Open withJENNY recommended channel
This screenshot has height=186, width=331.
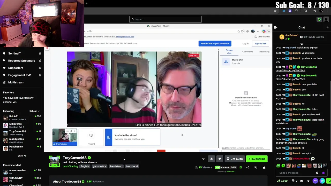click(22, 179)
